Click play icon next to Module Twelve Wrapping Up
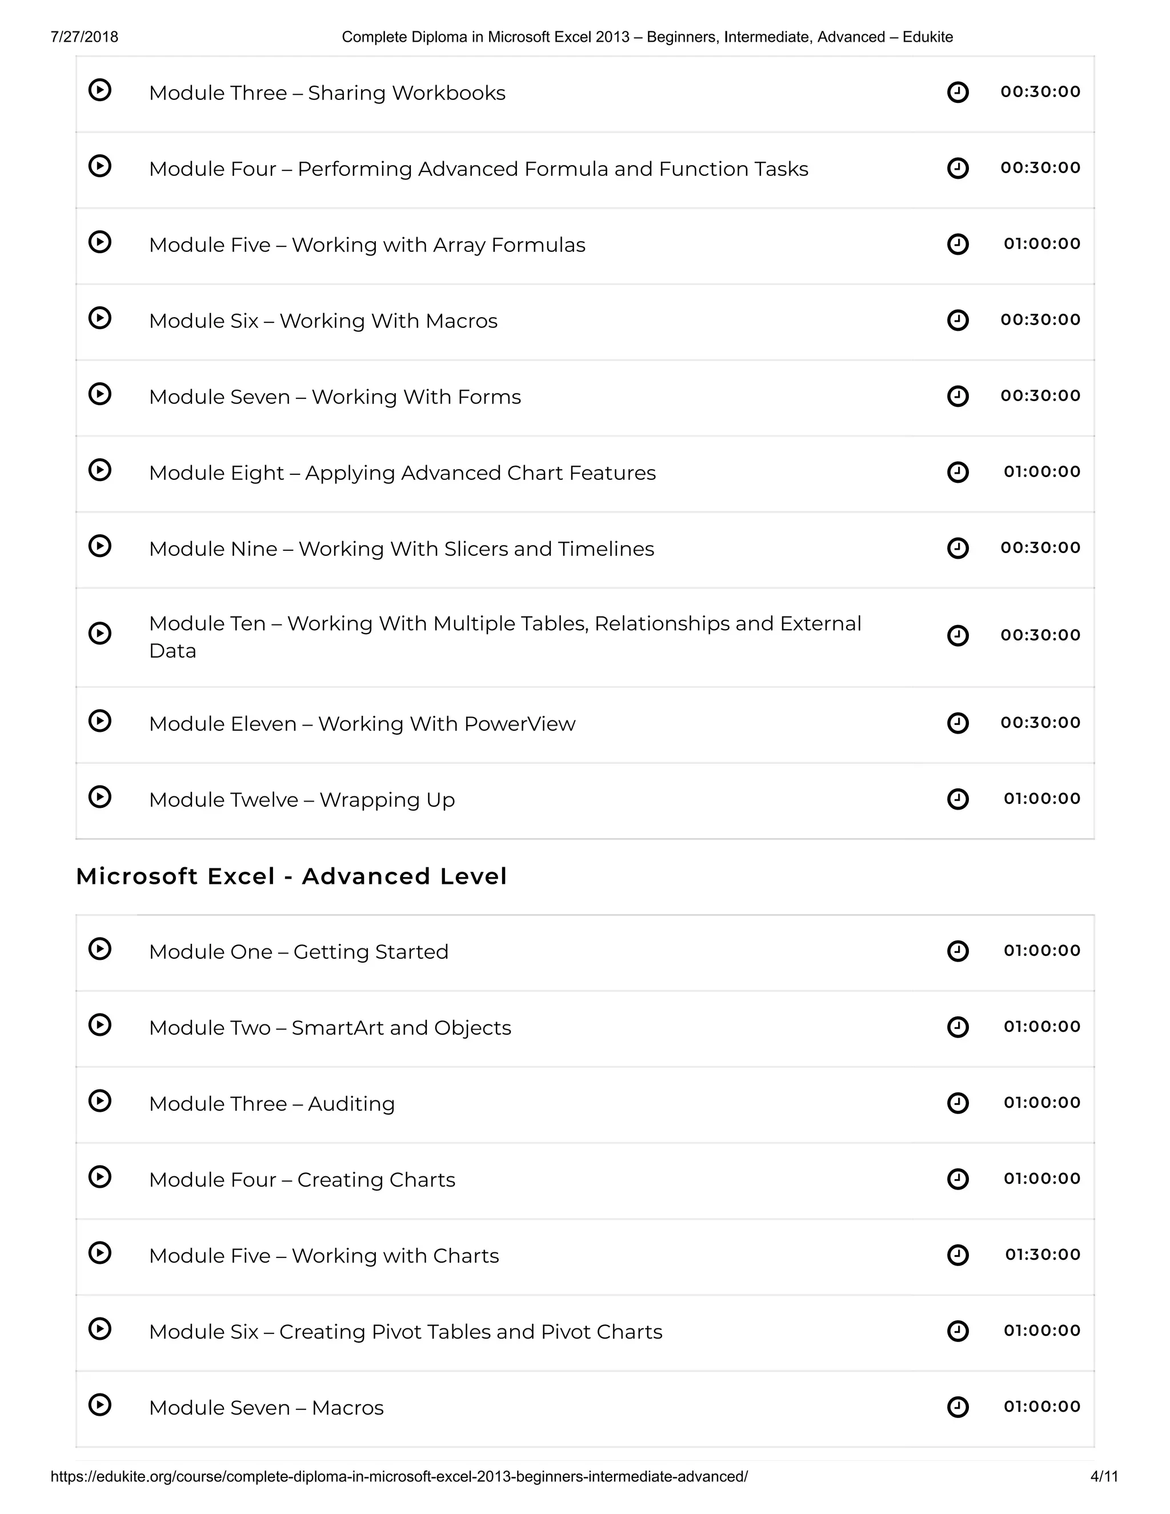Screen dimensions: 1170x1514 [100, 796]
